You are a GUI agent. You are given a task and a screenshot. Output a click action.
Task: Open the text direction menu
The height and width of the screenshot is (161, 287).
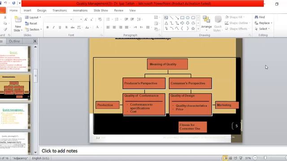pyautogui.click(x=157, y=17)
